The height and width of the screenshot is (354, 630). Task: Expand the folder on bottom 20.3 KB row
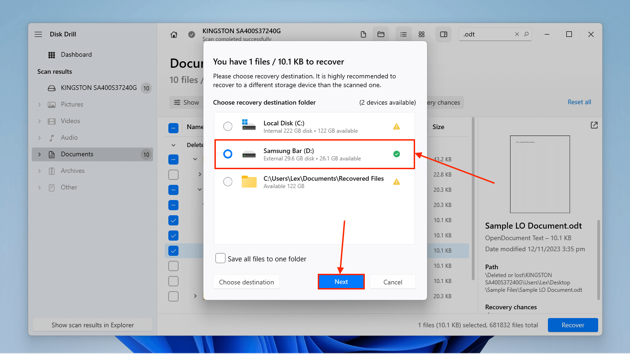(x=195, y=296)
